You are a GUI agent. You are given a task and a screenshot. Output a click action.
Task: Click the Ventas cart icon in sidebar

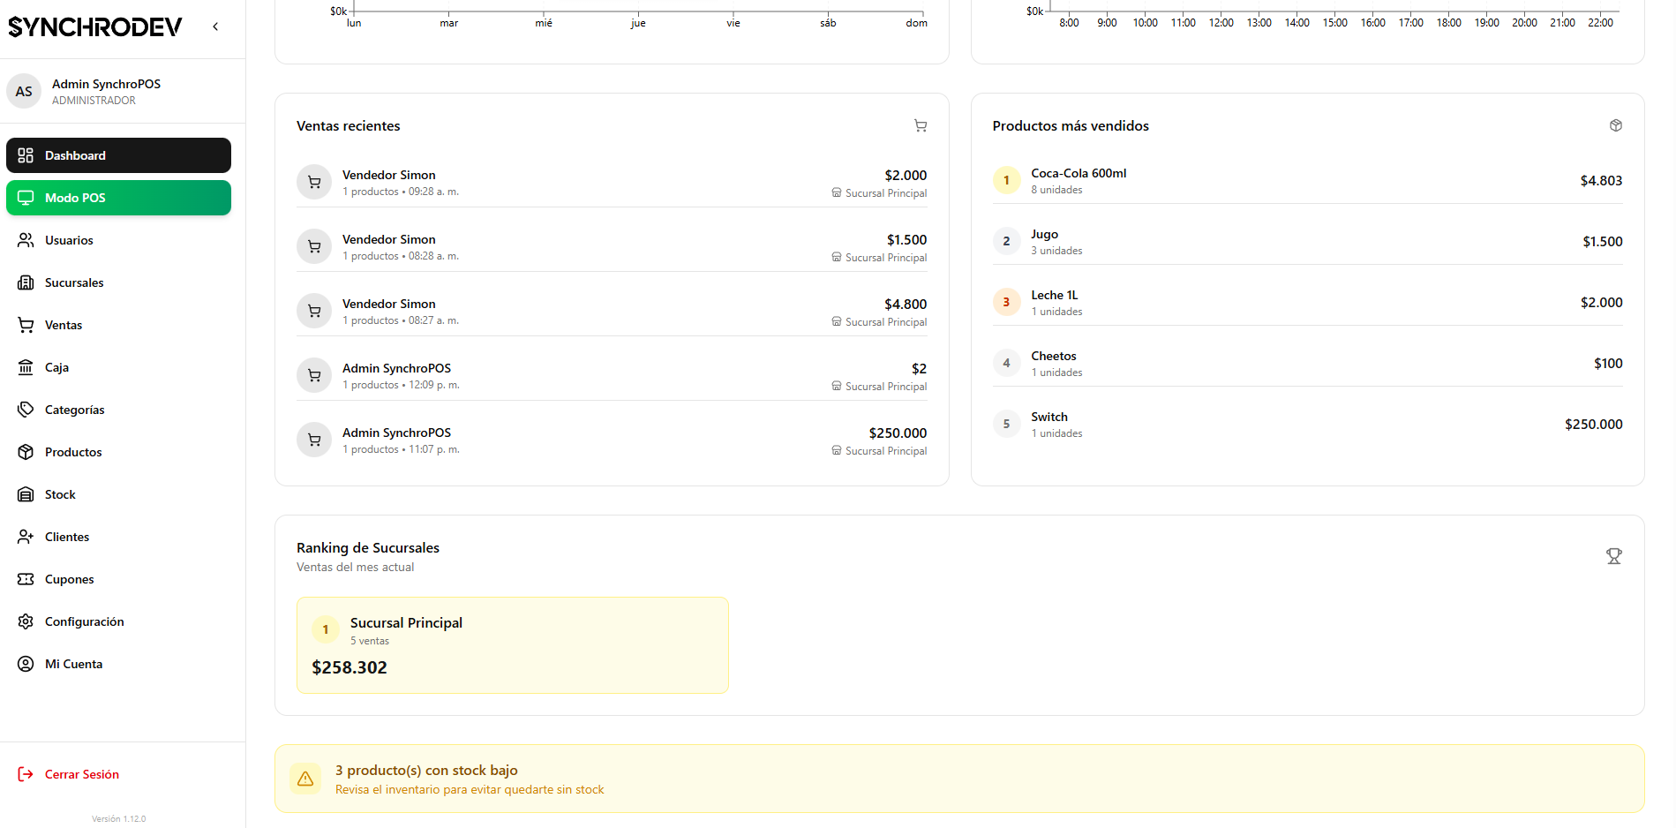pos(26,325)
